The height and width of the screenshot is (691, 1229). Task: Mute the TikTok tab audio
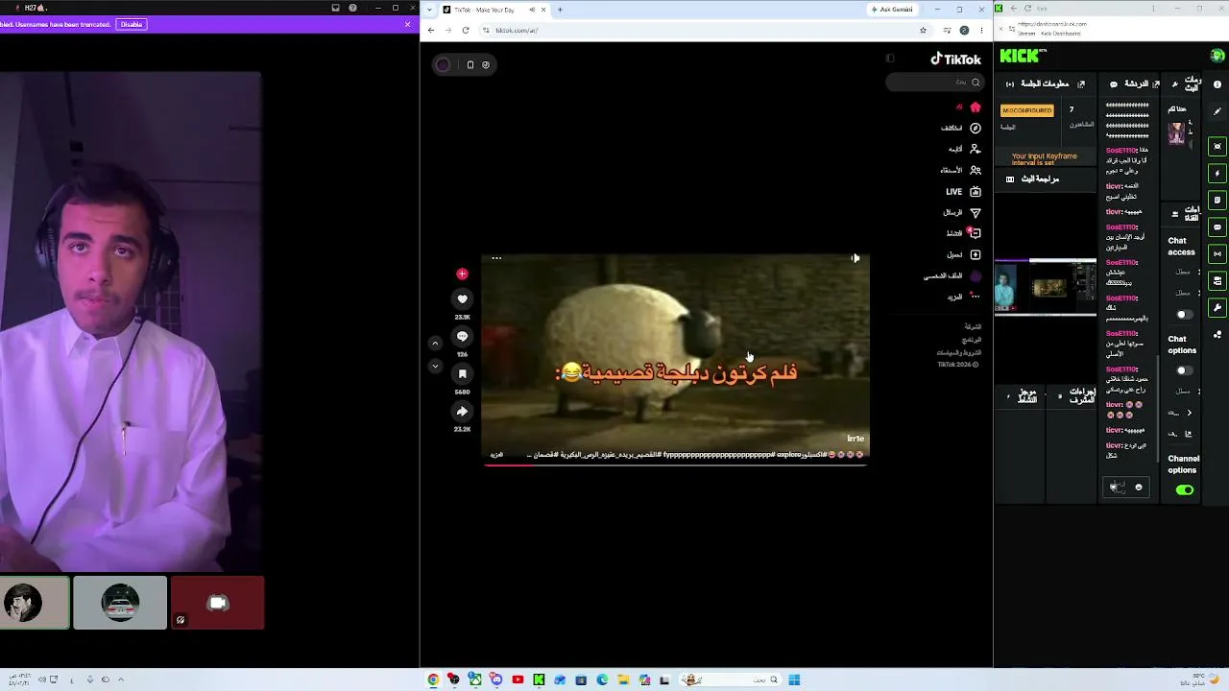[532, 10]
